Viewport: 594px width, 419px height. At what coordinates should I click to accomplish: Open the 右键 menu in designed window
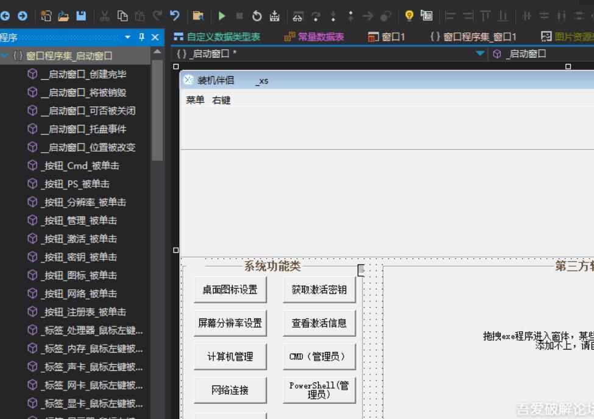[x=222, y=100]
